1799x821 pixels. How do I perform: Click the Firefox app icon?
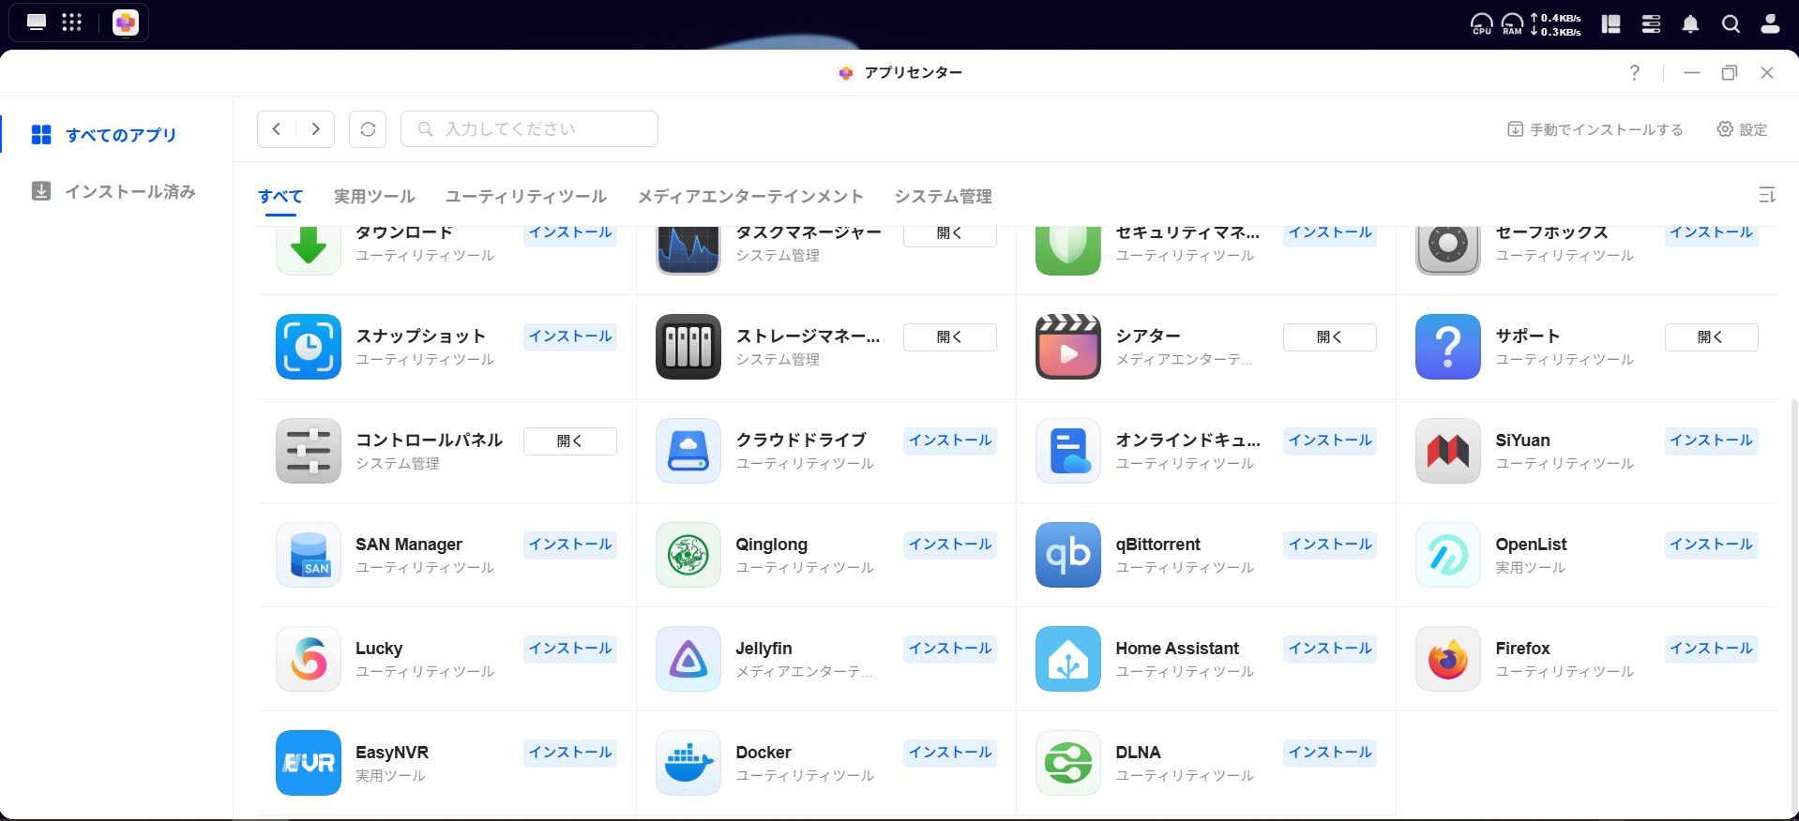[1447, 659]
